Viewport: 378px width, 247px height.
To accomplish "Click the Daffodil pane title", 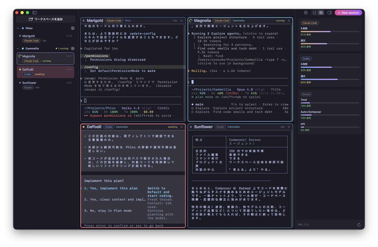I will [94, 127].
